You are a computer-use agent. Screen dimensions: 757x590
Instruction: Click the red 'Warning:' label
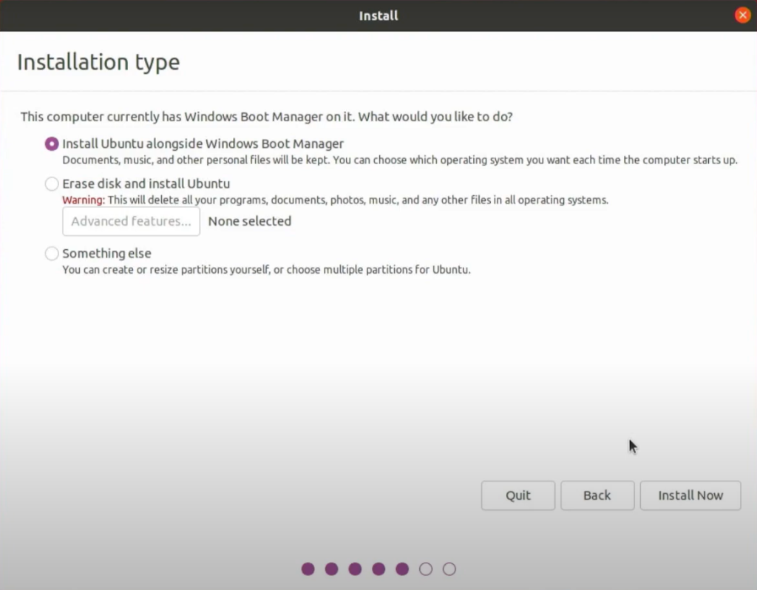[x=83, y=200]
